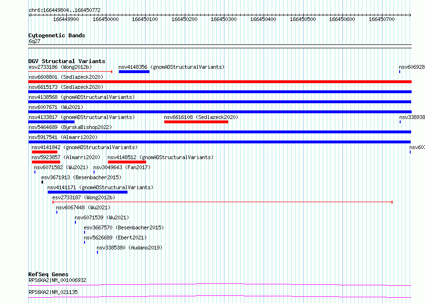Image resolution: width=425 pixels, height=303 pixels.
Task: Click the DGV Structural Variants track title
Action: click(67, 61)
